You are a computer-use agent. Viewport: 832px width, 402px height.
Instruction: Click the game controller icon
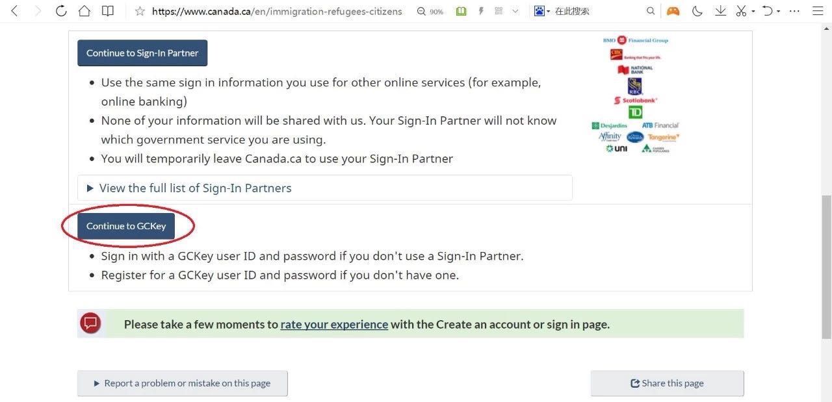click(673, 11)
